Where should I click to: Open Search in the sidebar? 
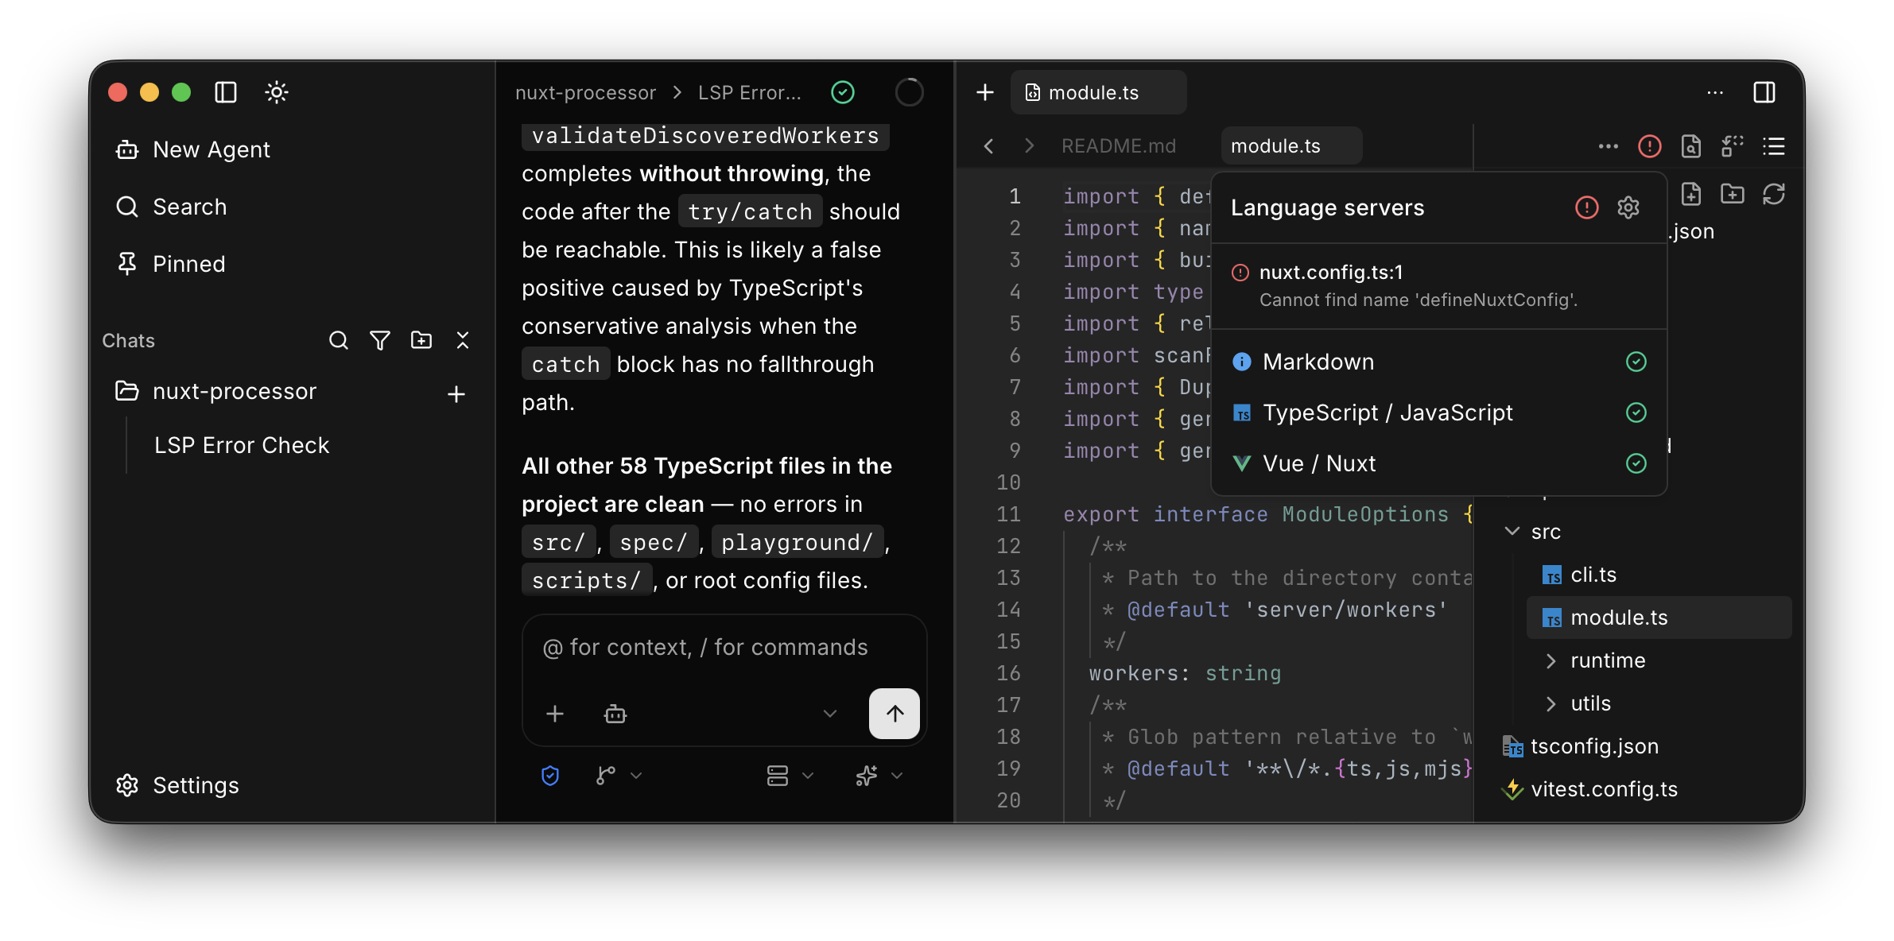[x=171, y=207]
